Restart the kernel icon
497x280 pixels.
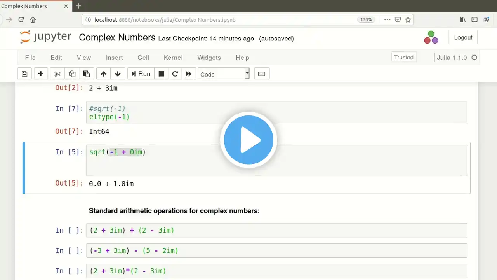pyautogui.click(x=175, y=74)
